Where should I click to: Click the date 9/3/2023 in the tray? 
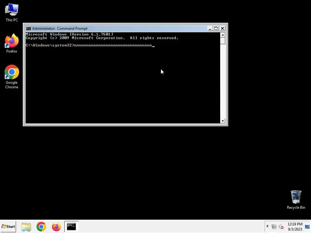tap(295, 229)
